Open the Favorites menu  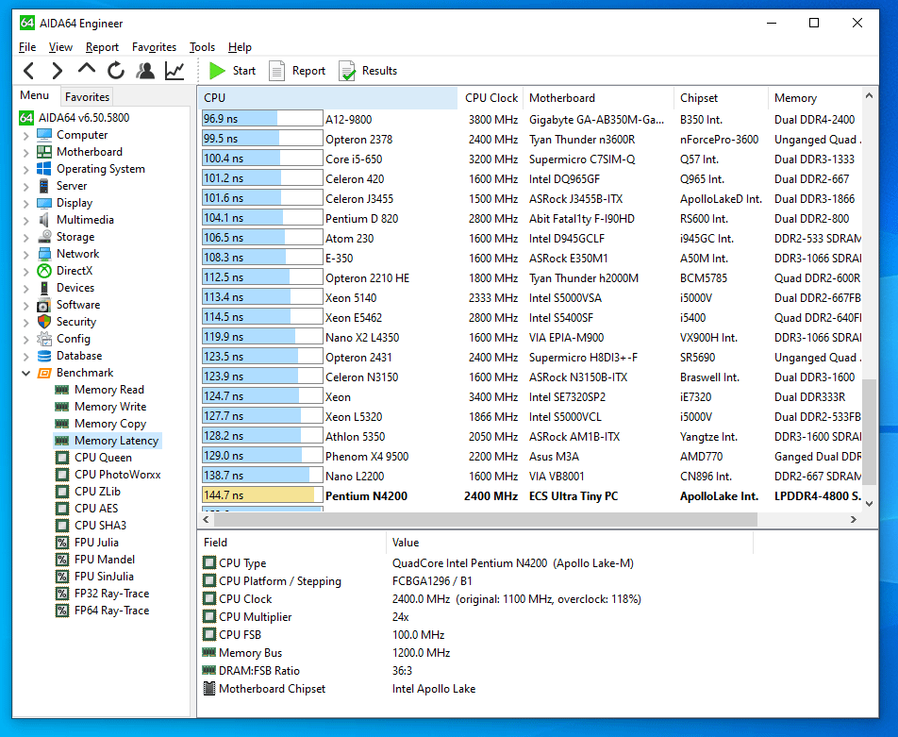click(x=154, y=47)
